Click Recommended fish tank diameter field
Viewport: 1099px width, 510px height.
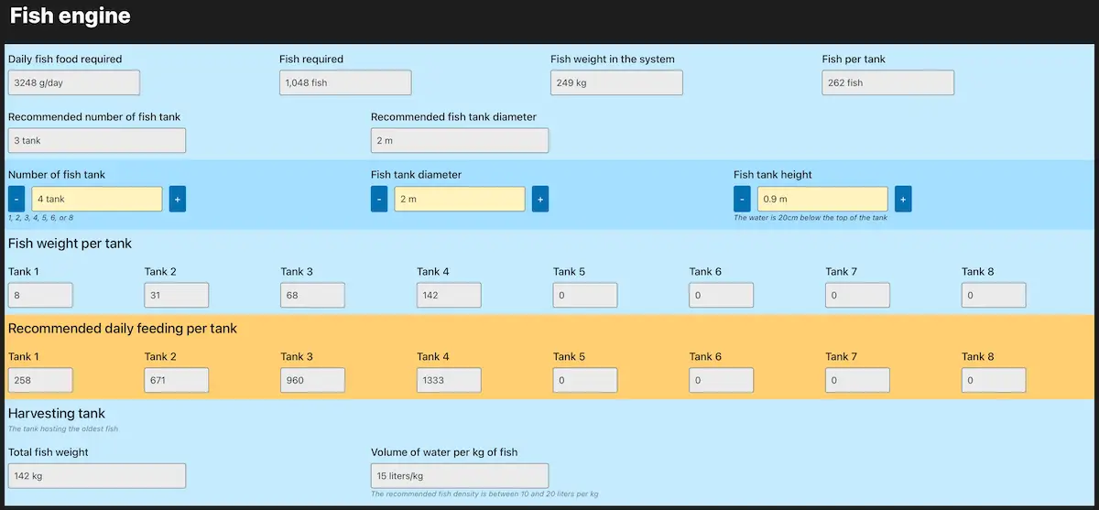[460, 140]
